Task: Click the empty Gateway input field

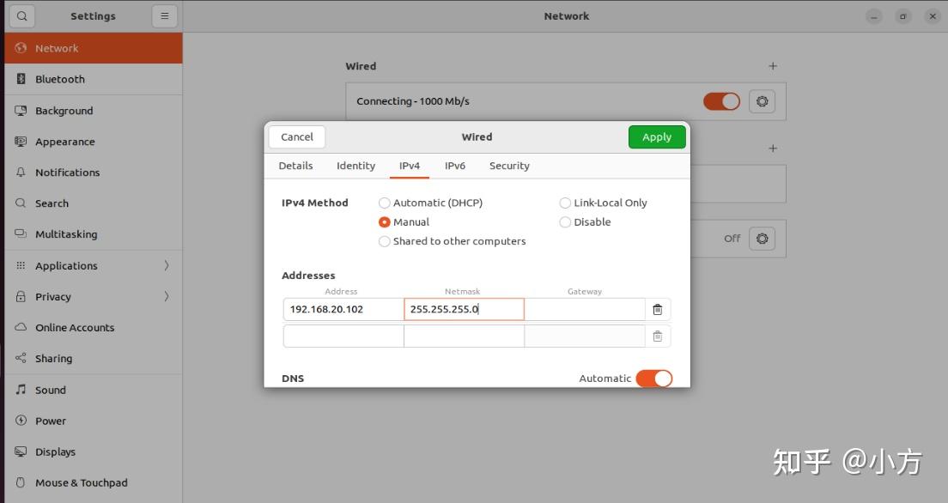Action: coord(585,309)
